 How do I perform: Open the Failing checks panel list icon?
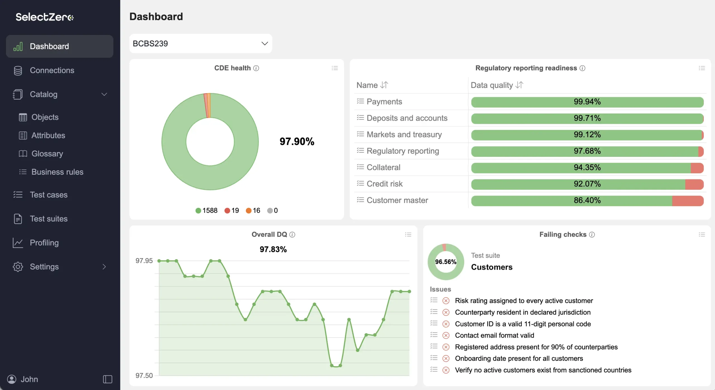[702, 235]
